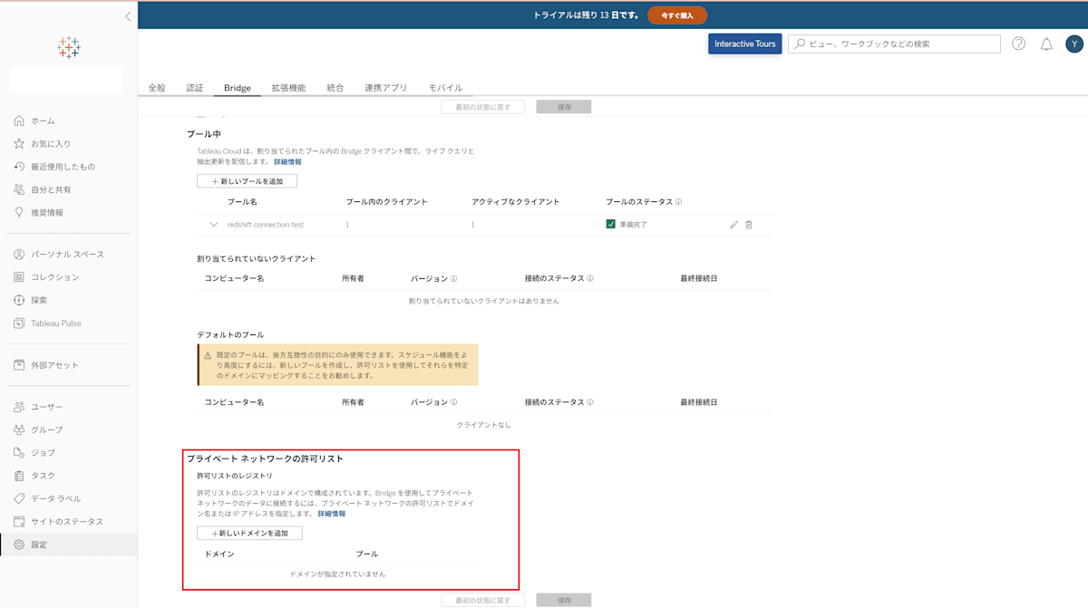Open the notifications bell icon
This screenshot has height=608, width=1088.
click(x=1046, y=43)
